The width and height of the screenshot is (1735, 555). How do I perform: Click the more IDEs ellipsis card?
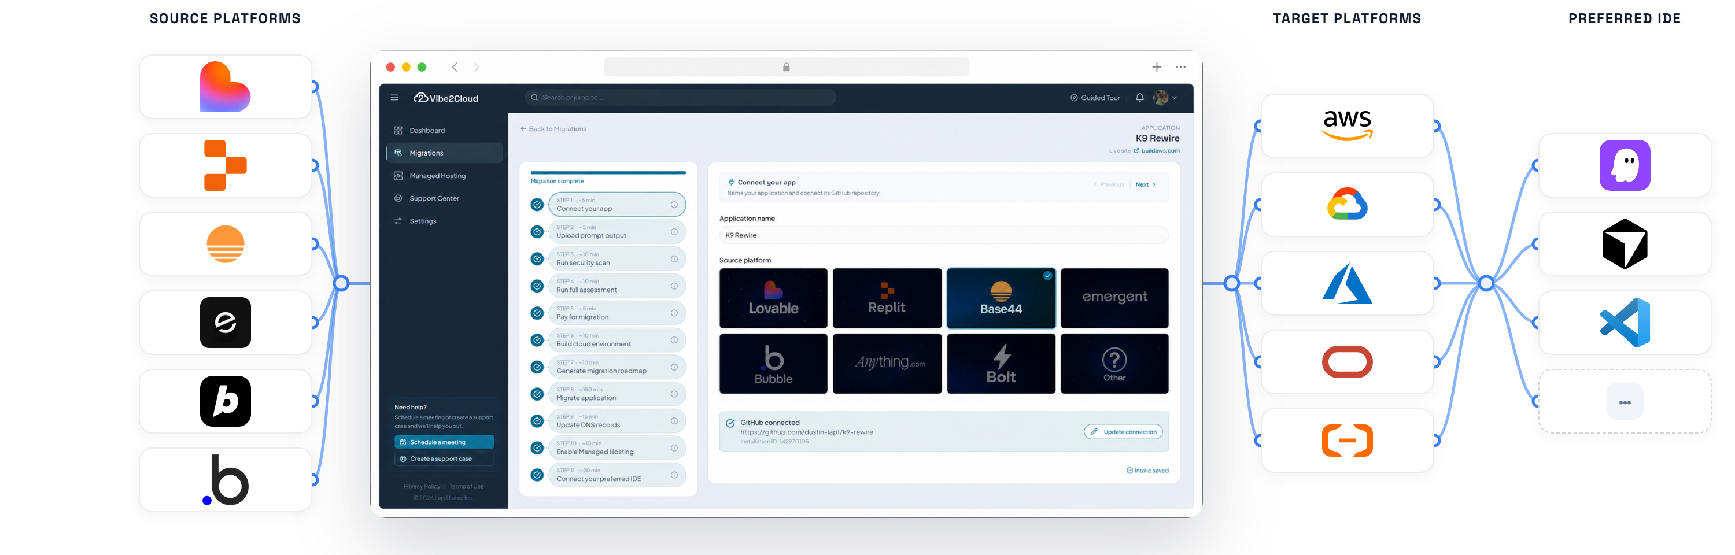pos(1625,401)
